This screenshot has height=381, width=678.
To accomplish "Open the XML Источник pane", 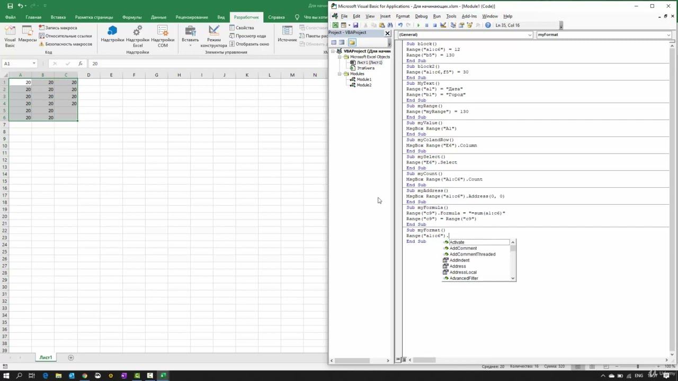I will point(288,34).
